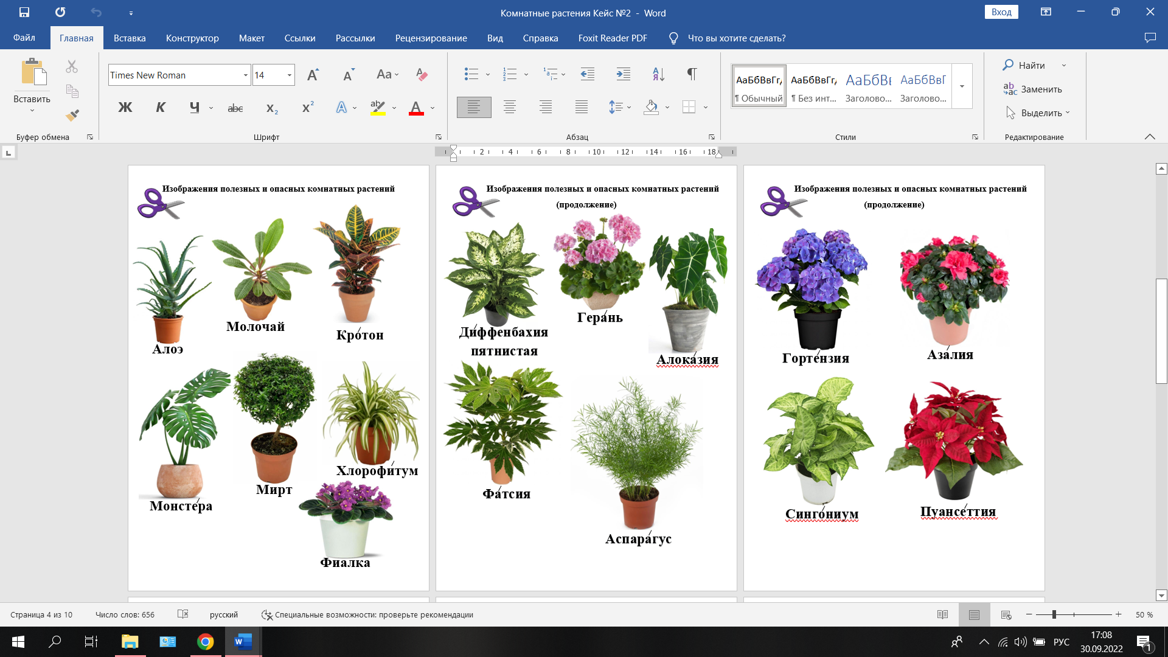1168x657 pixels.
Task: Toggle center alignment
Action: [x=509, y=108]
